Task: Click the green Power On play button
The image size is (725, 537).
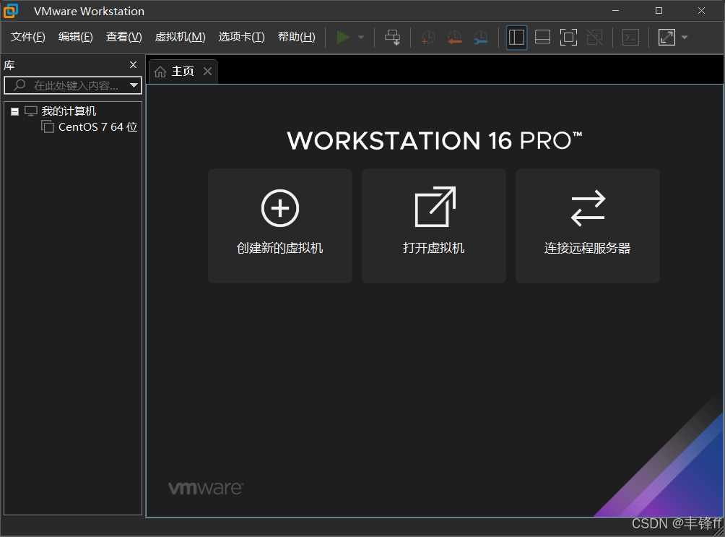Action: 342,38
